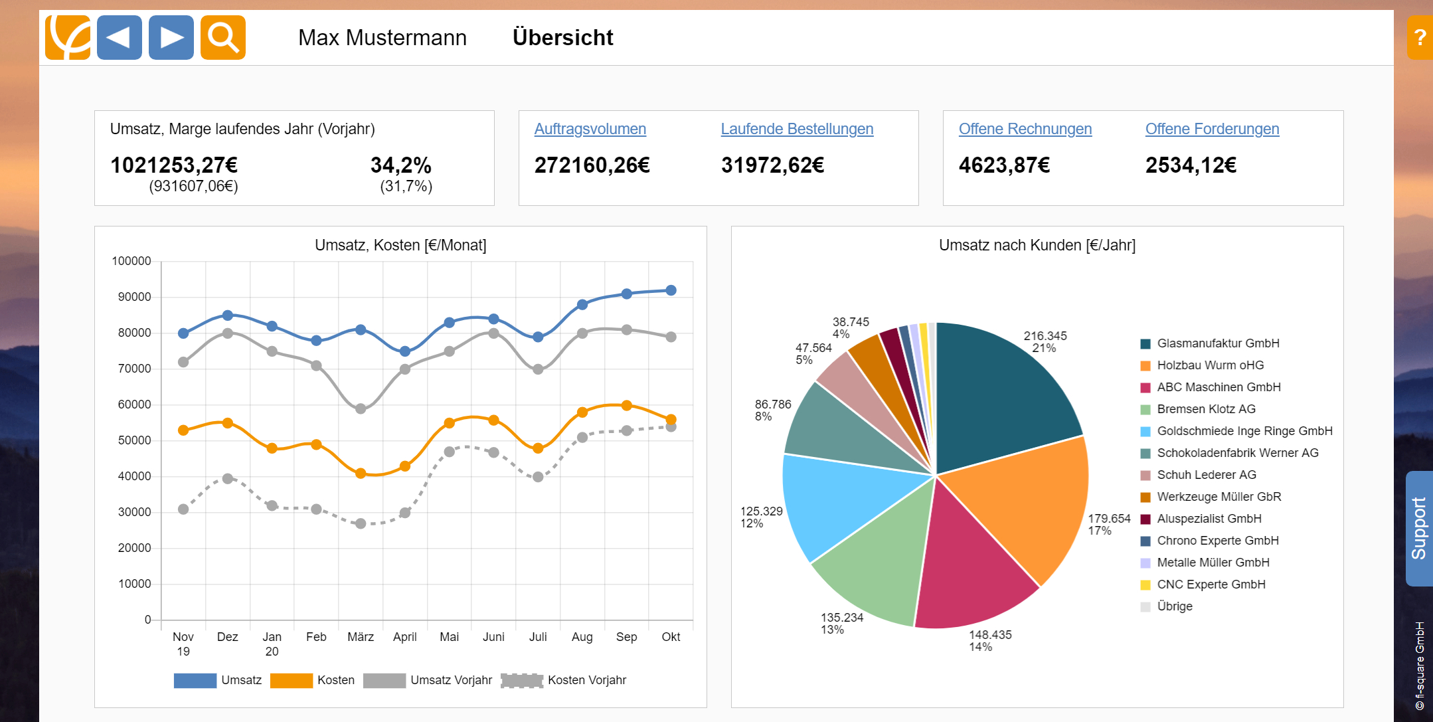This screenshot has height=722, width=1433.
Task: Click the Holzbau Wurm oHG legend swatch
Action: point(1145,365)
